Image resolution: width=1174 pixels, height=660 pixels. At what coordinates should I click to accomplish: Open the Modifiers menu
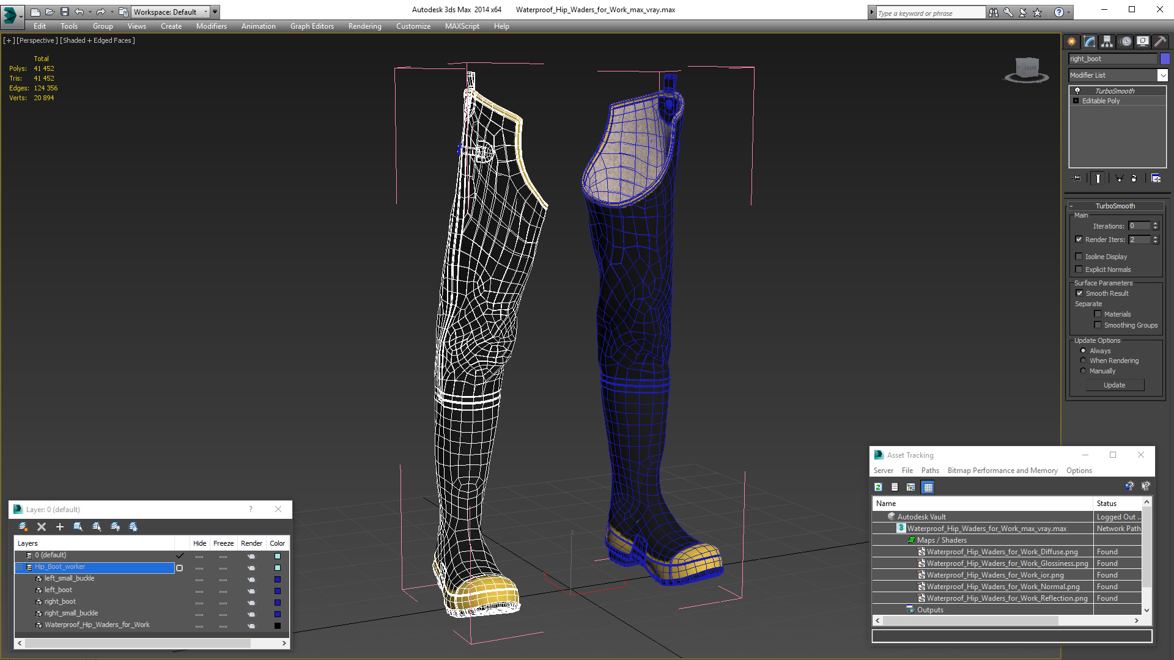coord(212,26)
